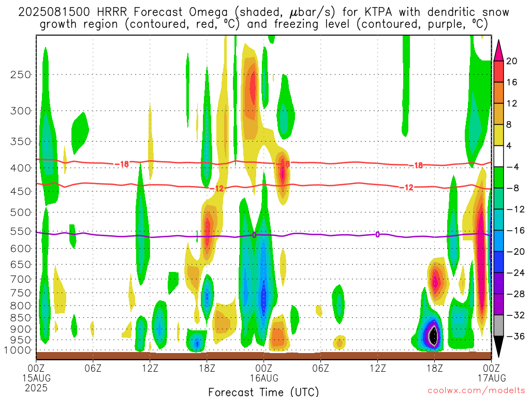Select the 900 pressure level label

click(x=21, y=329)
